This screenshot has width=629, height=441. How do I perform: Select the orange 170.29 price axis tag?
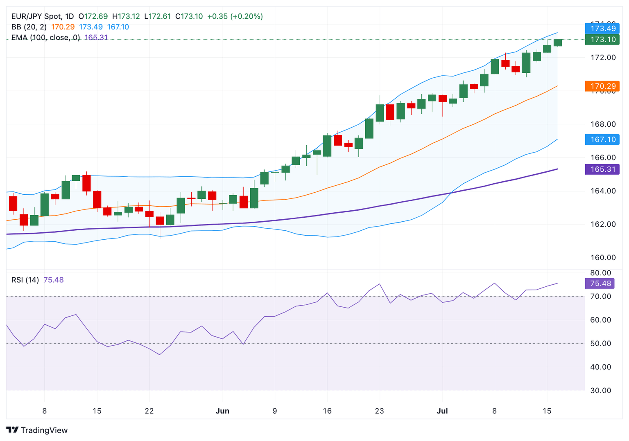pos(602,86)
